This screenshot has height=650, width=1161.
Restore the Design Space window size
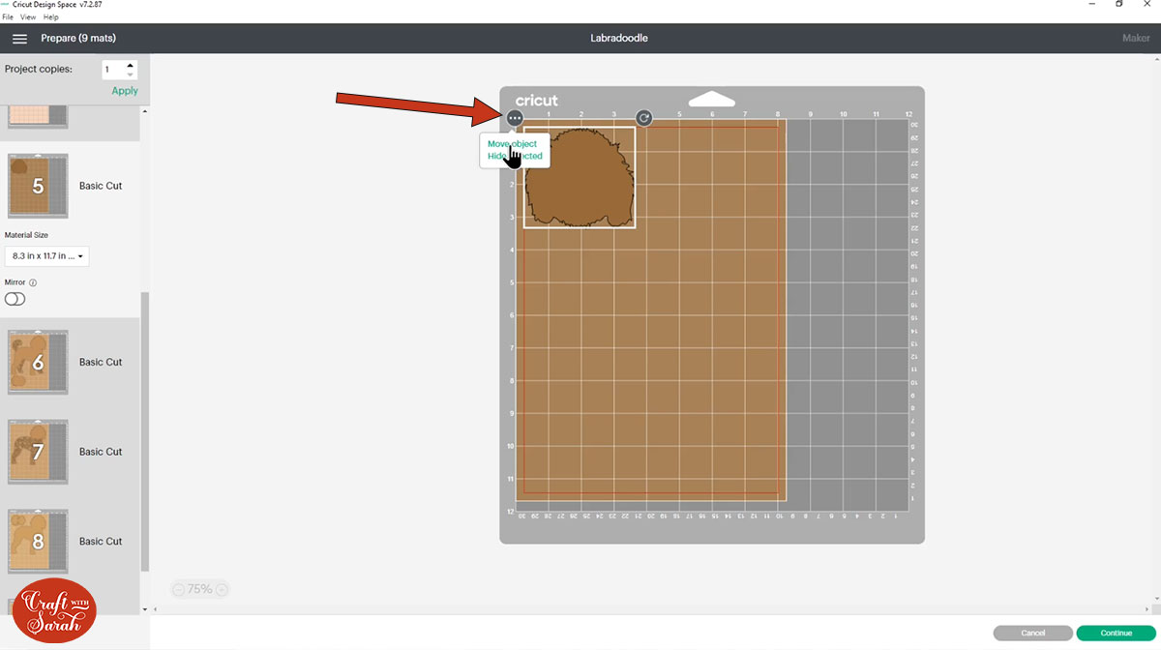click(x=1119, y=5)
